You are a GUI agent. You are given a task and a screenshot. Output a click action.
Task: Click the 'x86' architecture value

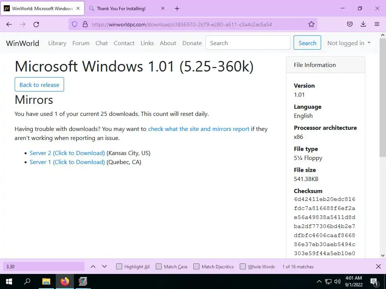click(299, 137)
